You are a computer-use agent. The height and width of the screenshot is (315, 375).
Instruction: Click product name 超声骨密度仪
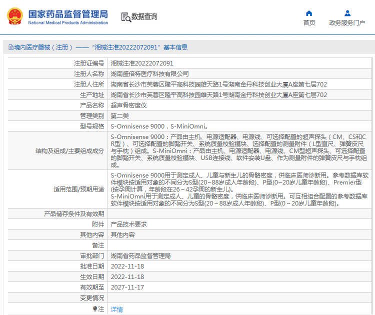point(128,105)
